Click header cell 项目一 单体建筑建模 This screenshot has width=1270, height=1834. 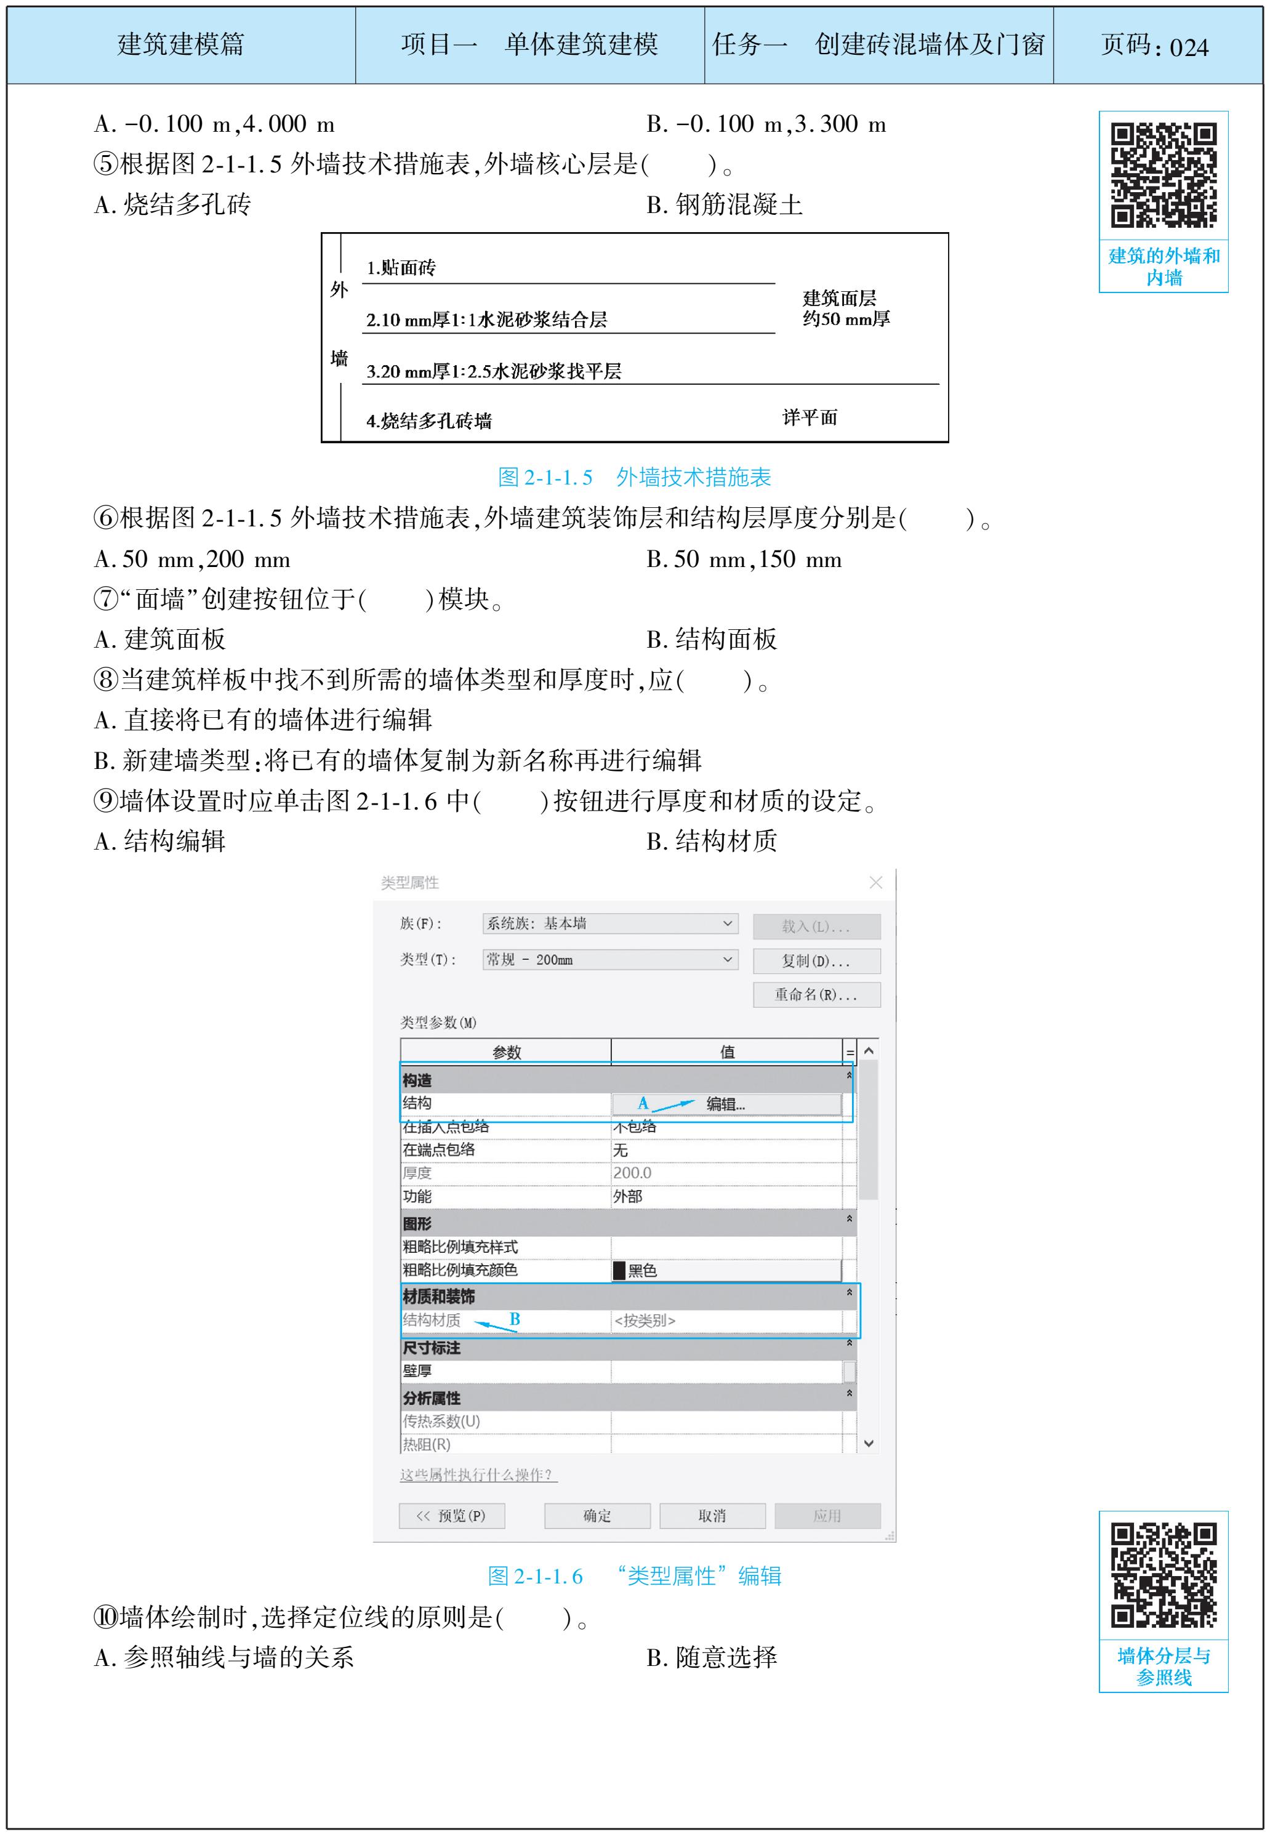pyautogui.click(x=530, y=44)
